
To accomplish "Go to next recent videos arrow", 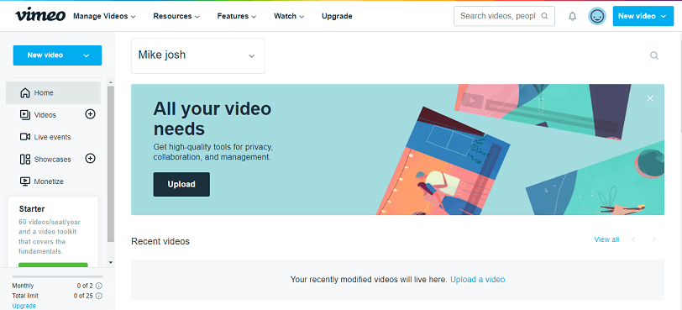I will tap(653, 239).
